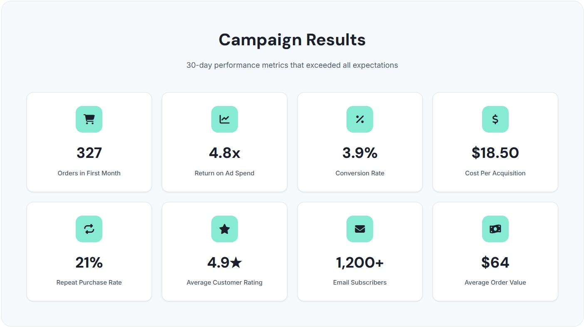Click the Orders in First Month label
The image size is (584, 327).
89,173
